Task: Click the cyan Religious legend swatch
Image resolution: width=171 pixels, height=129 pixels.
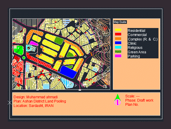Action: coord(118,47)
